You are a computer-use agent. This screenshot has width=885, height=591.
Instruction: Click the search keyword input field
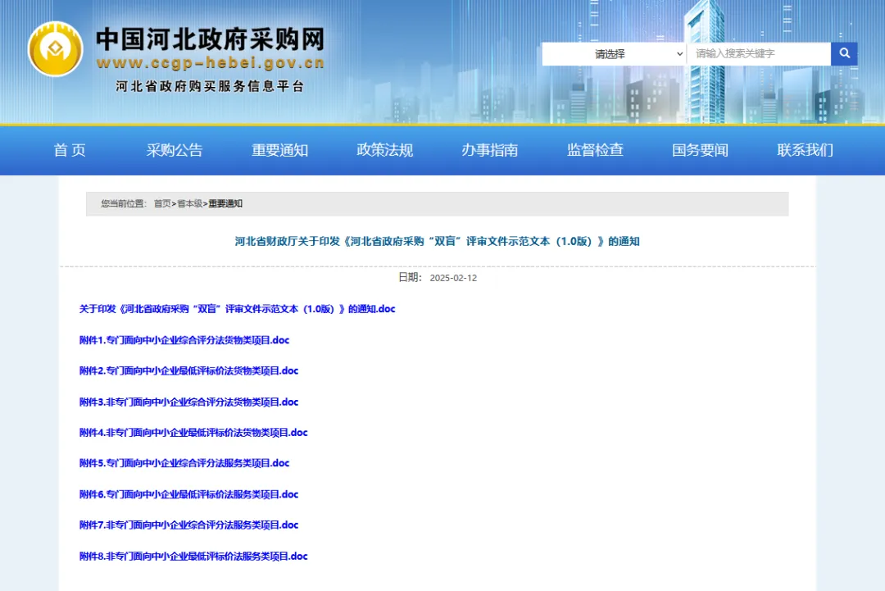click(x=759, y=54)
